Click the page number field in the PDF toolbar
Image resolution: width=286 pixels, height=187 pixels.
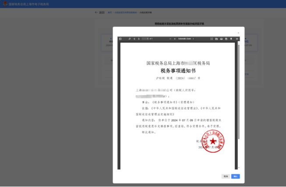pos(145,39)
